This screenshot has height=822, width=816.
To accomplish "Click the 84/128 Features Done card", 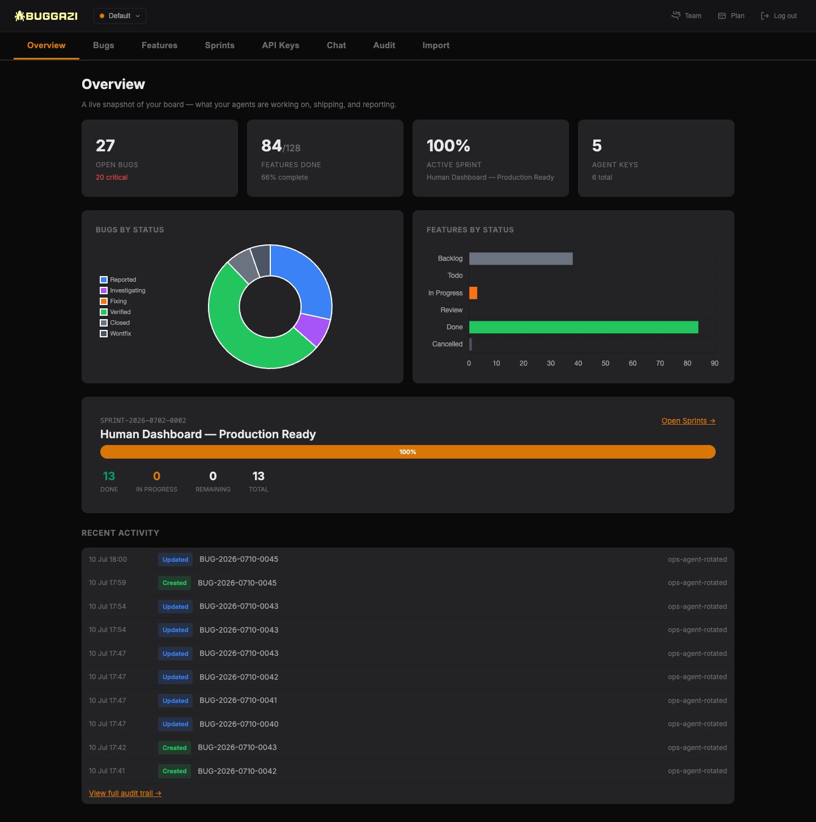I will 325,158.
